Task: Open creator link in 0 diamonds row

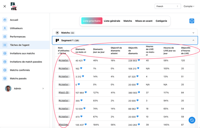Action: pyautogui.click(x=64, y=84)
